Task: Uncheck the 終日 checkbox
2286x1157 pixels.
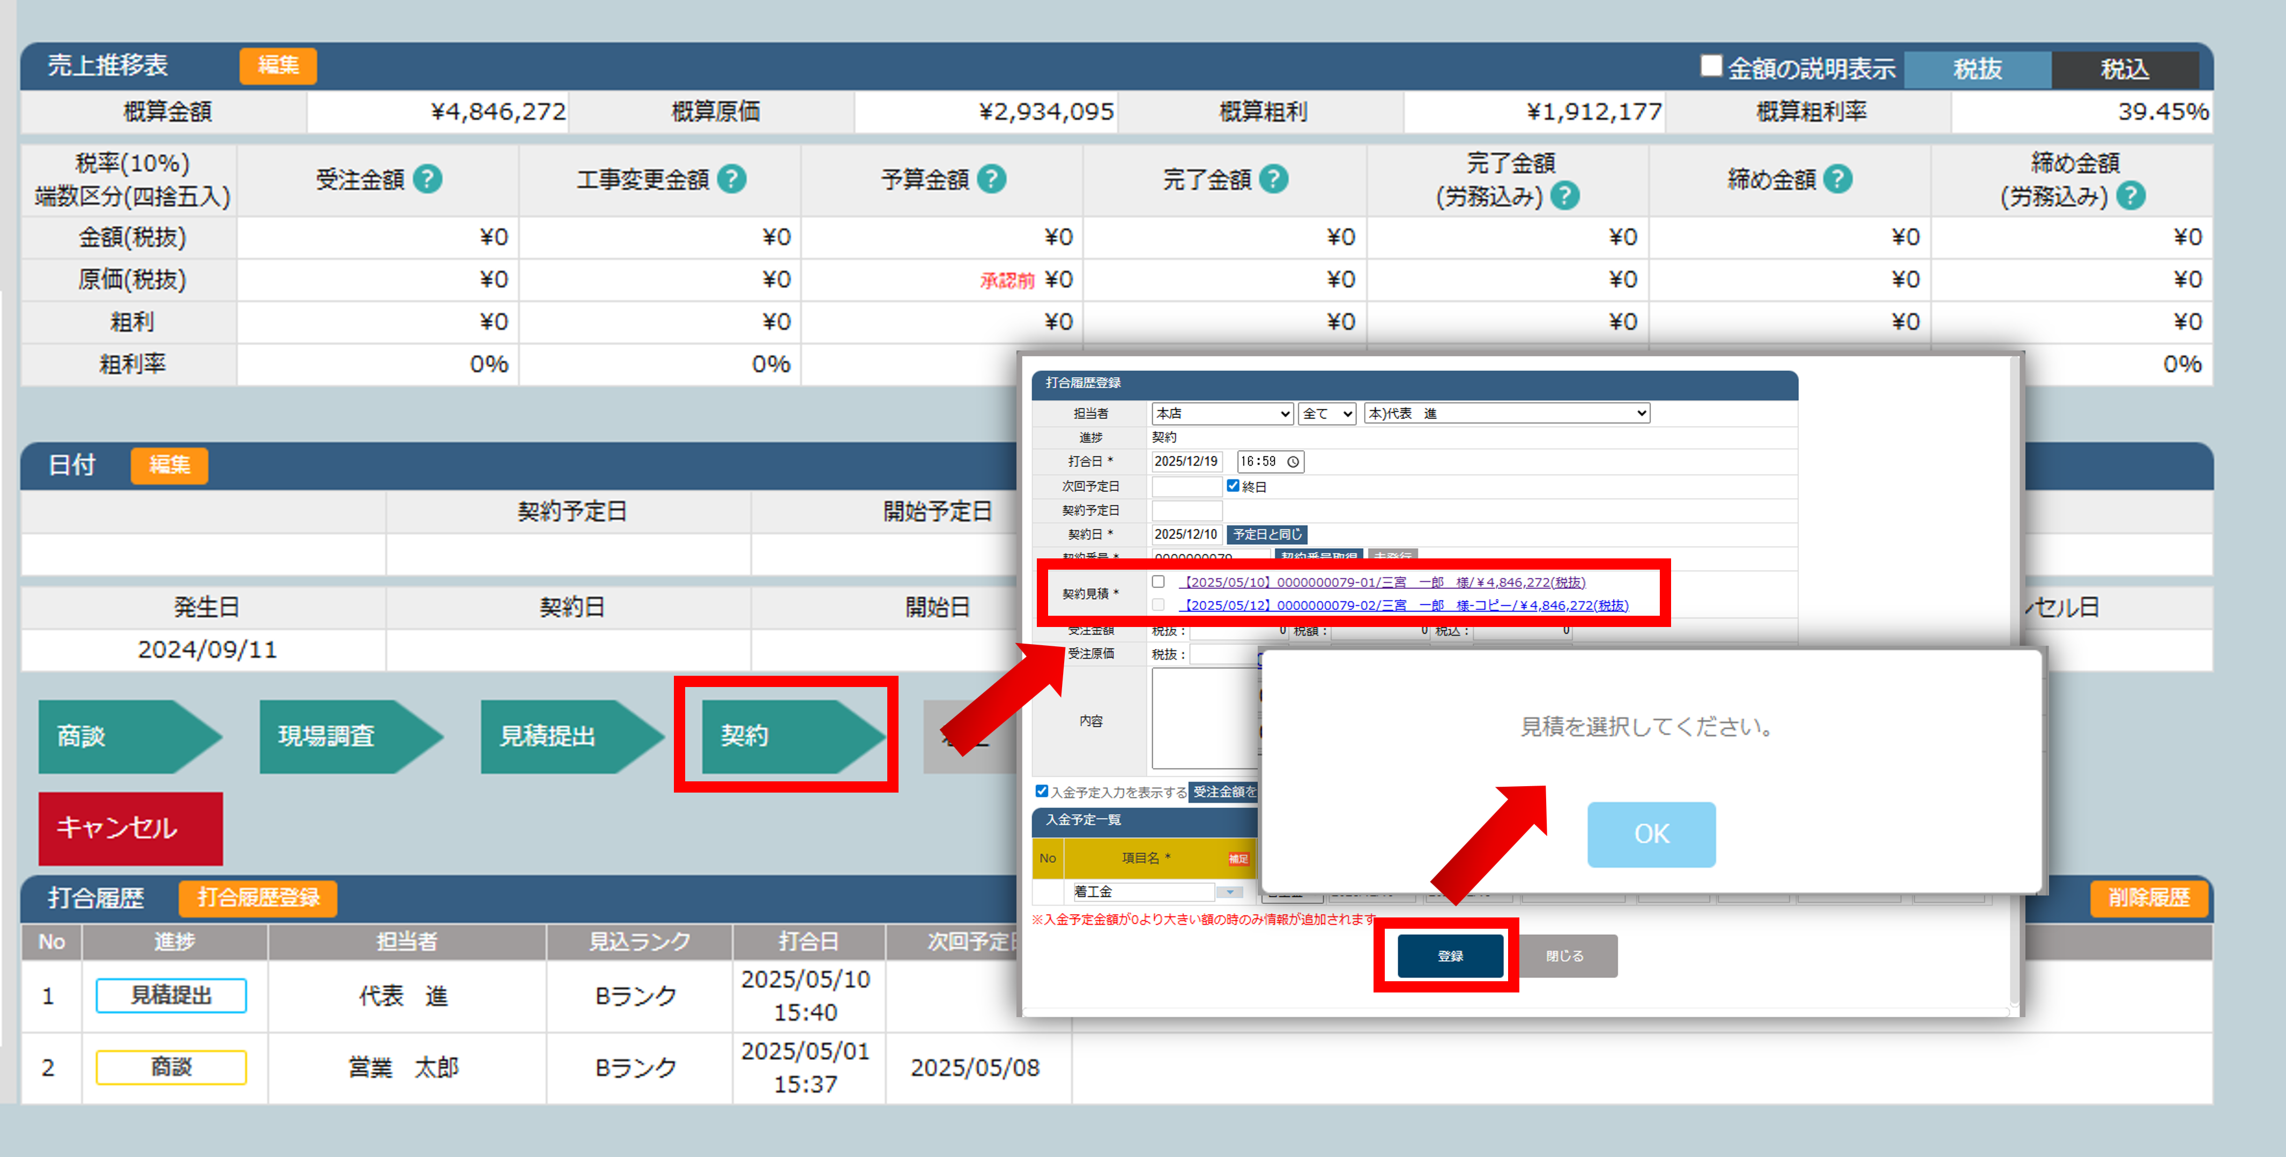Action: pyautogui.click(x=1233, y=486)
